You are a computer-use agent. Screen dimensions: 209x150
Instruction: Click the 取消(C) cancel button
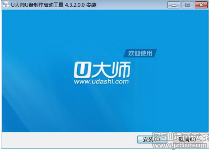188,140
